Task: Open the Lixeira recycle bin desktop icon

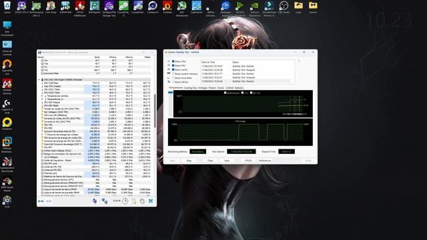Action: [7, 7]
